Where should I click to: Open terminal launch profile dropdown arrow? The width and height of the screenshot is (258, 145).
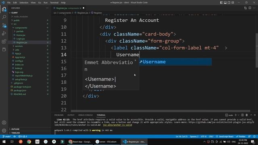pyautogui.click(x=238, y=115)
